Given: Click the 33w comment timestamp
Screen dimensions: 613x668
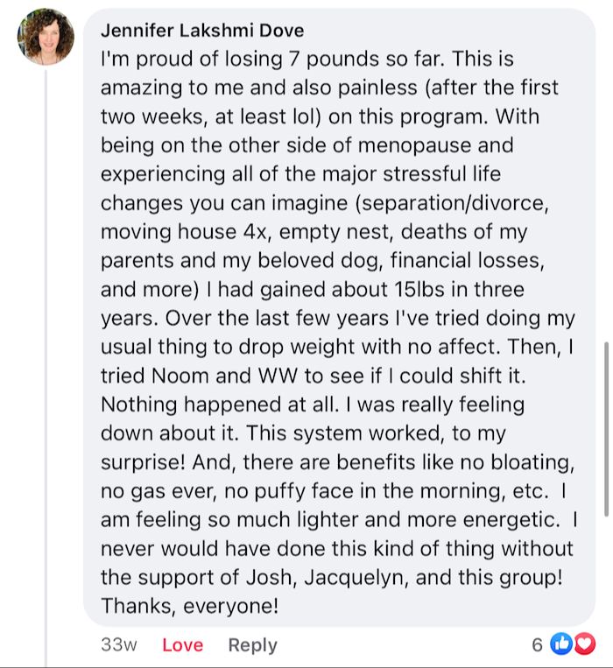Looking at the screenshot, I should pyautogui.click(x=119, y=645).
